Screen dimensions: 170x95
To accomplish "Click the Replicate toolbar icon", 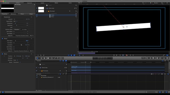I will tap(167, 58).
